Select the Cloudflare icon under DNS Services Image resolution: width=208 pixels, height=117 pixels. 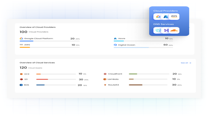pyautogui.click(x=174, y=30)
